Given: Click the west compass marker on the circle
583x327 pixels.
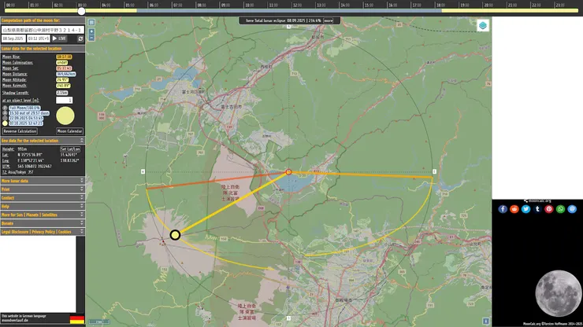Looking at the screenshot, I should click(x=143, y=171).
